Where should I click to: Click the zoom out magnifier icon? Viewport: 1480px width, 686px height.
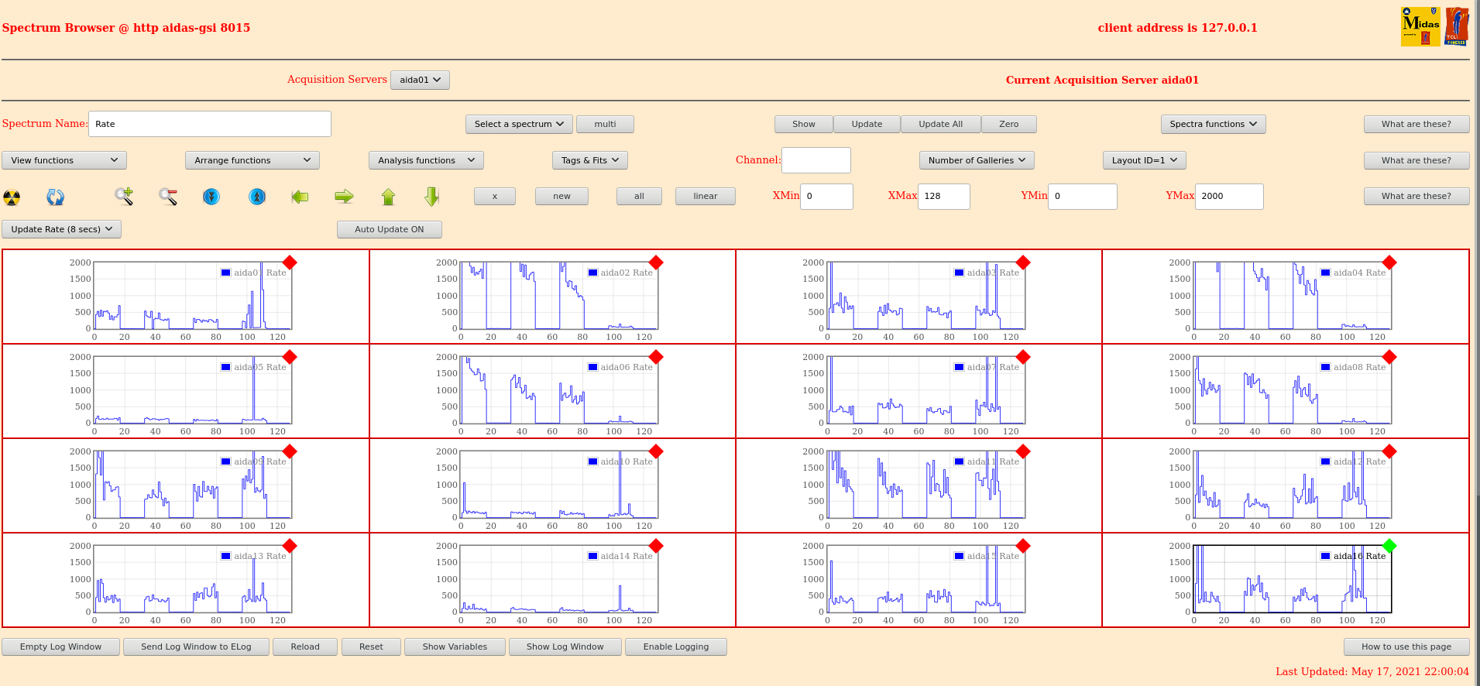(x=168, y=197)
